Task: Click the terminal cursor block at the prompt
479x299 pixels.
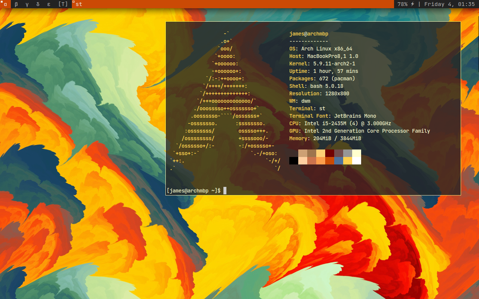Action: (x=225, y=191)
